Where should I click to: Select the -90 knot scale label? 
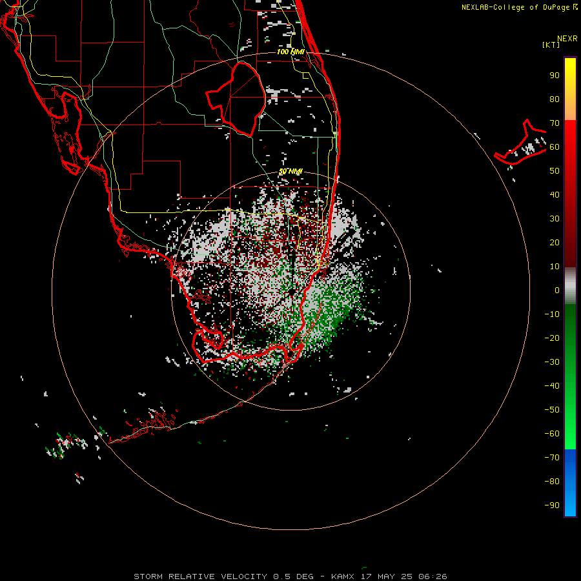(552, 505)
